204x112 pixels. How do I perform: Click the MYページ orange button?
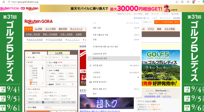(167, 22)
